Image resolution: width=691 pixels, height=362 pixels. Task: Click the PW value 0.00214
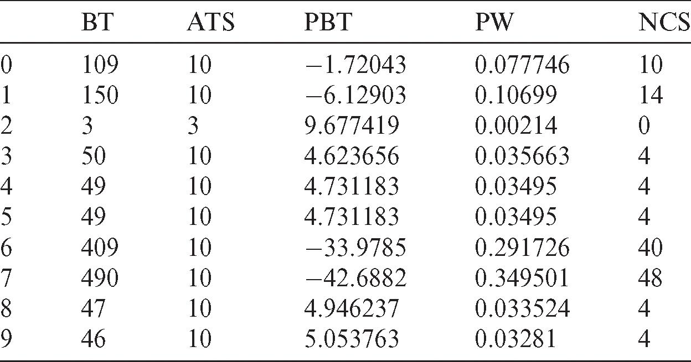516,127
